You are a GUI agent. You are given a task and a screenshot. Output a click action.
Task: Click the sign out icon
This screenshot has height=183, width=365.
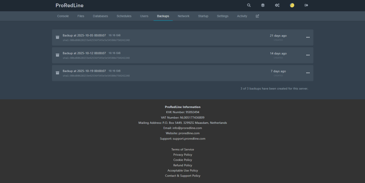(x=306, y=5)
